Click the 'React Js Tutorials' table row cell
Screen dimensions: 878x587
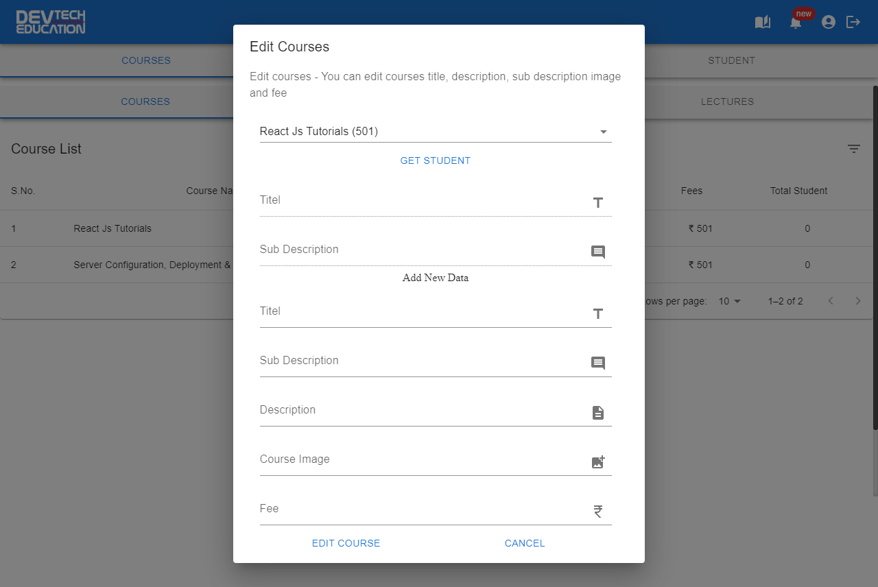pos(112,228)
